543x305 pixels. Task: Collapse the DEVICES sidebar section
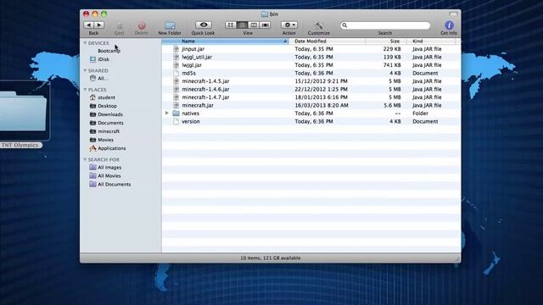tap(85, 43)
